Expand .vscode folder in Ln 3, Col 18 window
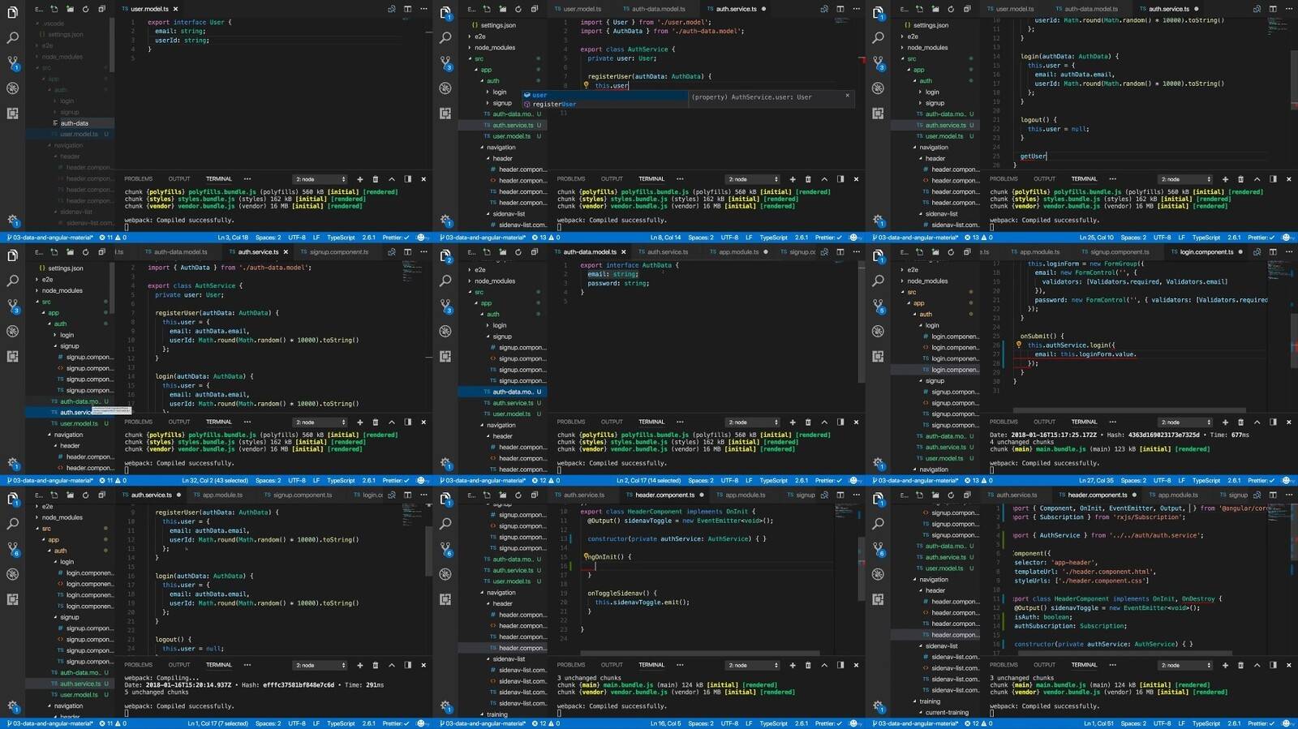The image size is (1298, 729). tap(54, 24)
